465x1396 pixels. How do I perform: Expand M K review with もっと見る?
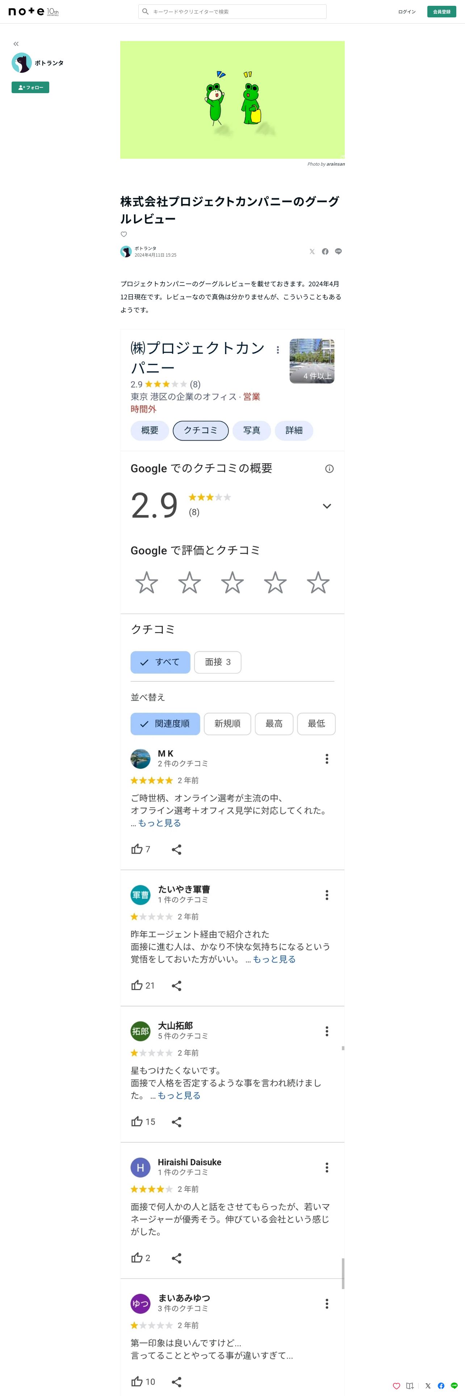tap(159, 823)
